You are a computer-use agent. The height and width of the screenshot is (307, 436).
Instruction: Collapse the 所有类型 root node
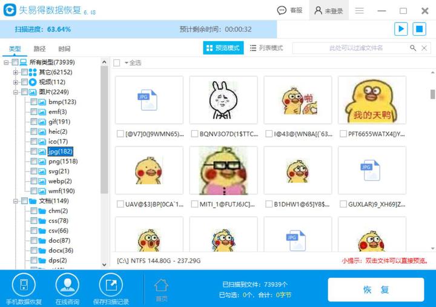tap(6, 62)
